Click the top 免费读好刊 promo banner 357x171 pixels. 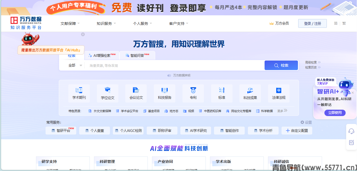(x=178, y=8)
